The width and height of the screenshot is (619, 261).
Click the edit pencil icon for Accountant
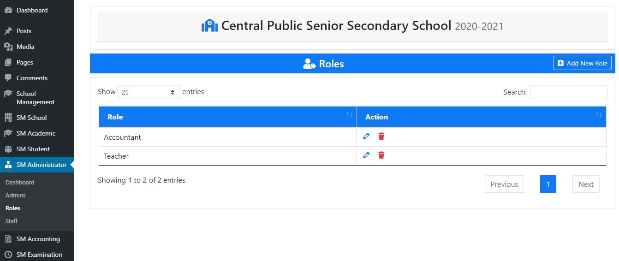[x=366, y=136]
